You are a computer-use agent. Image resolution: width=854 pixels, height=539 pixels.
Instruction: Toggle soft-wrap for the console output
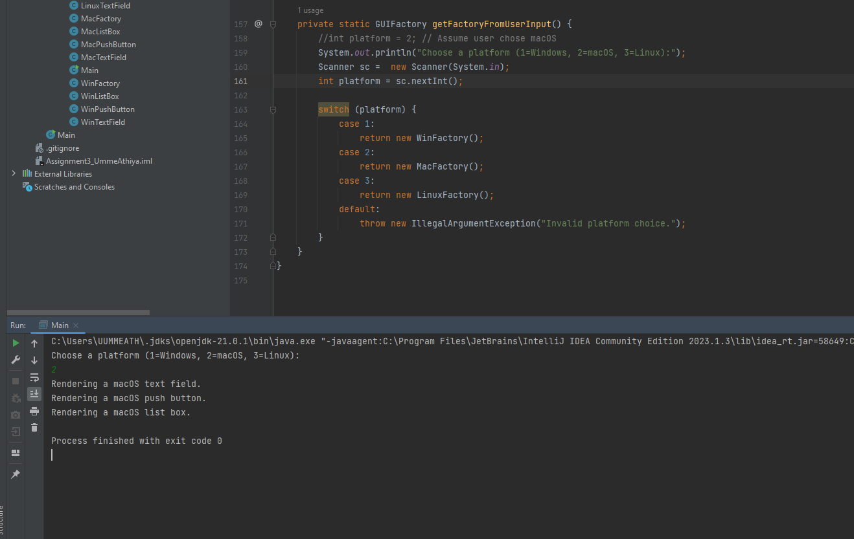[x=34, y=377]
